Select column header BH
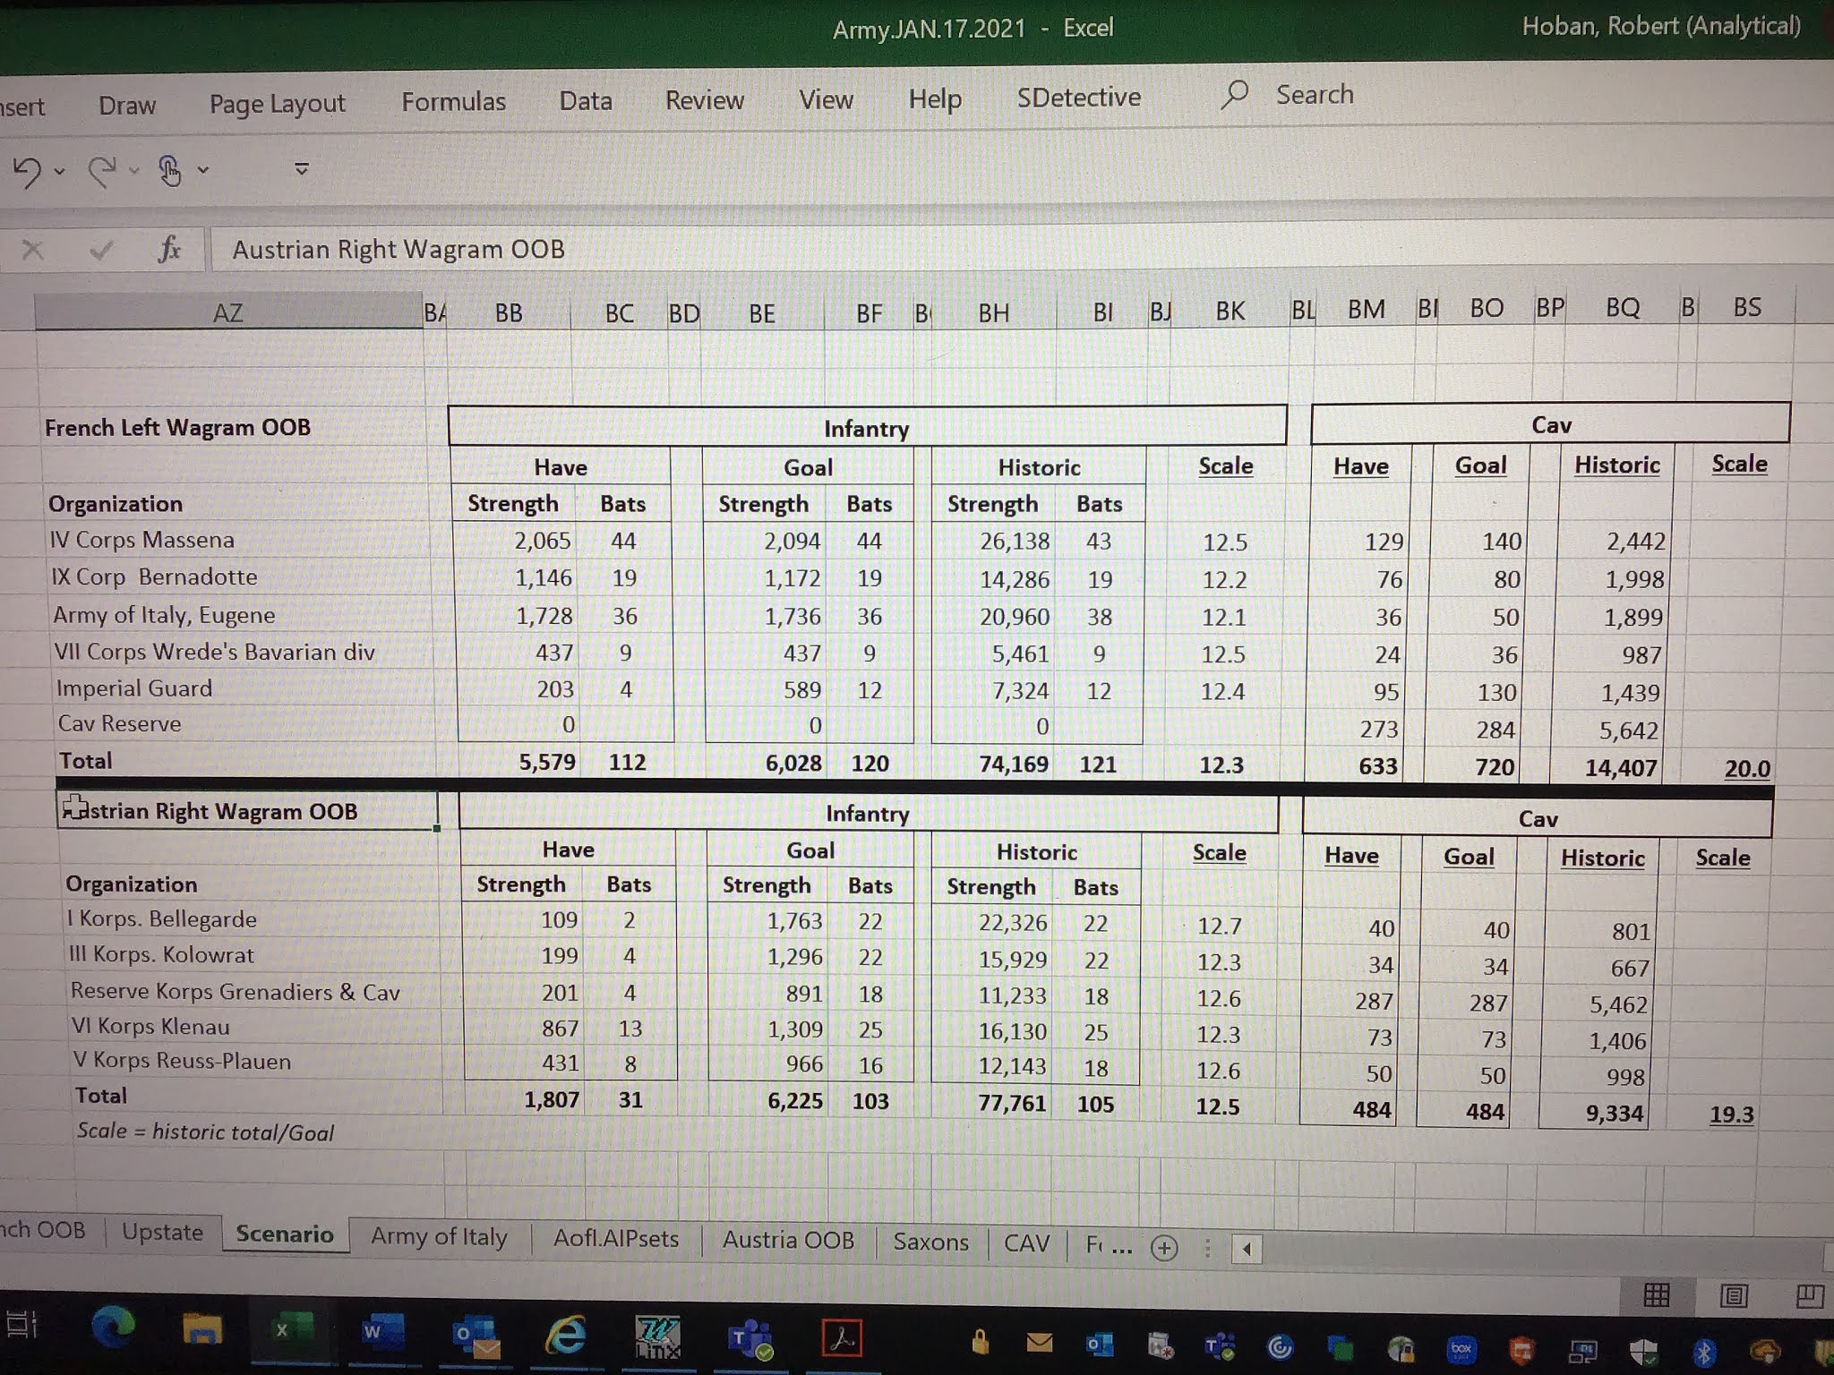The image size is (1834, 1375). click(993, 312)
